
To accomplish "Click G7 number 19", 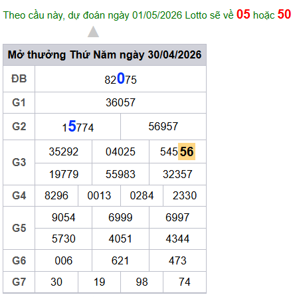I will tap(99, 282).
